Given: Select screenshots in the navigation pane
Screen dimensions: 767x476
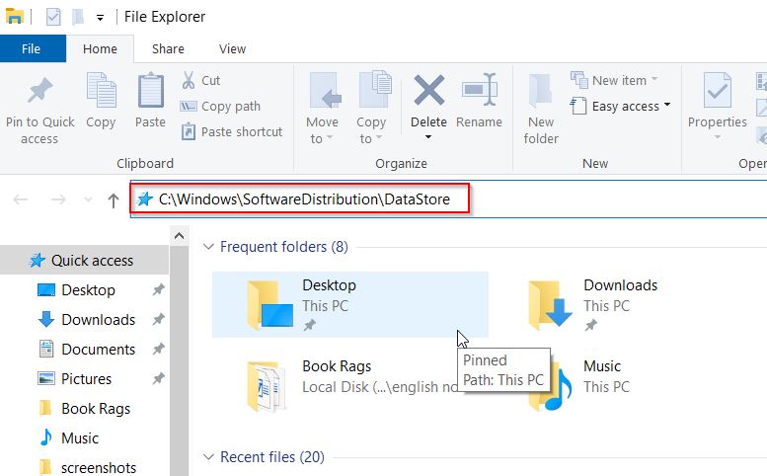Looking at the screenshot, I should (x=99, y=468).
